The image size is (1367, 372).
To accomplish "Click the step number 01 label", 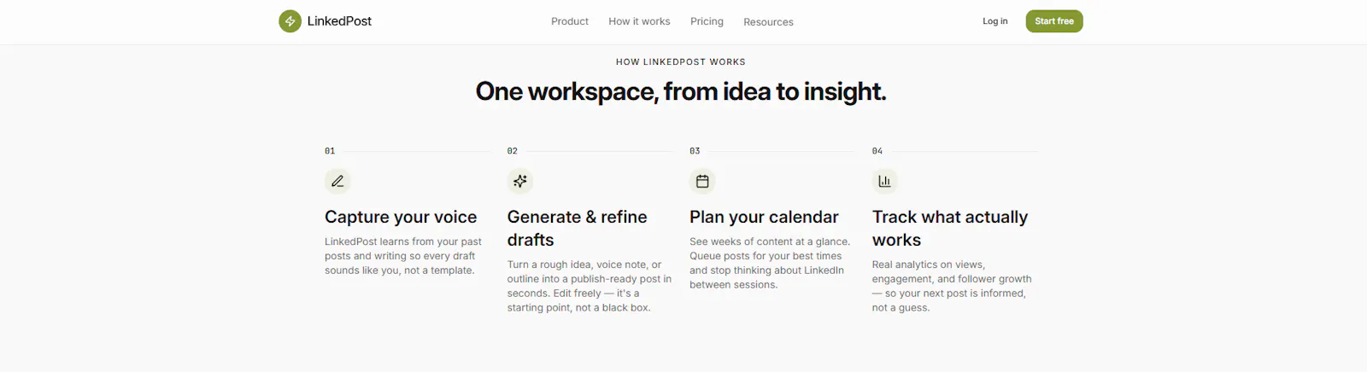I will tap(330, 151).
